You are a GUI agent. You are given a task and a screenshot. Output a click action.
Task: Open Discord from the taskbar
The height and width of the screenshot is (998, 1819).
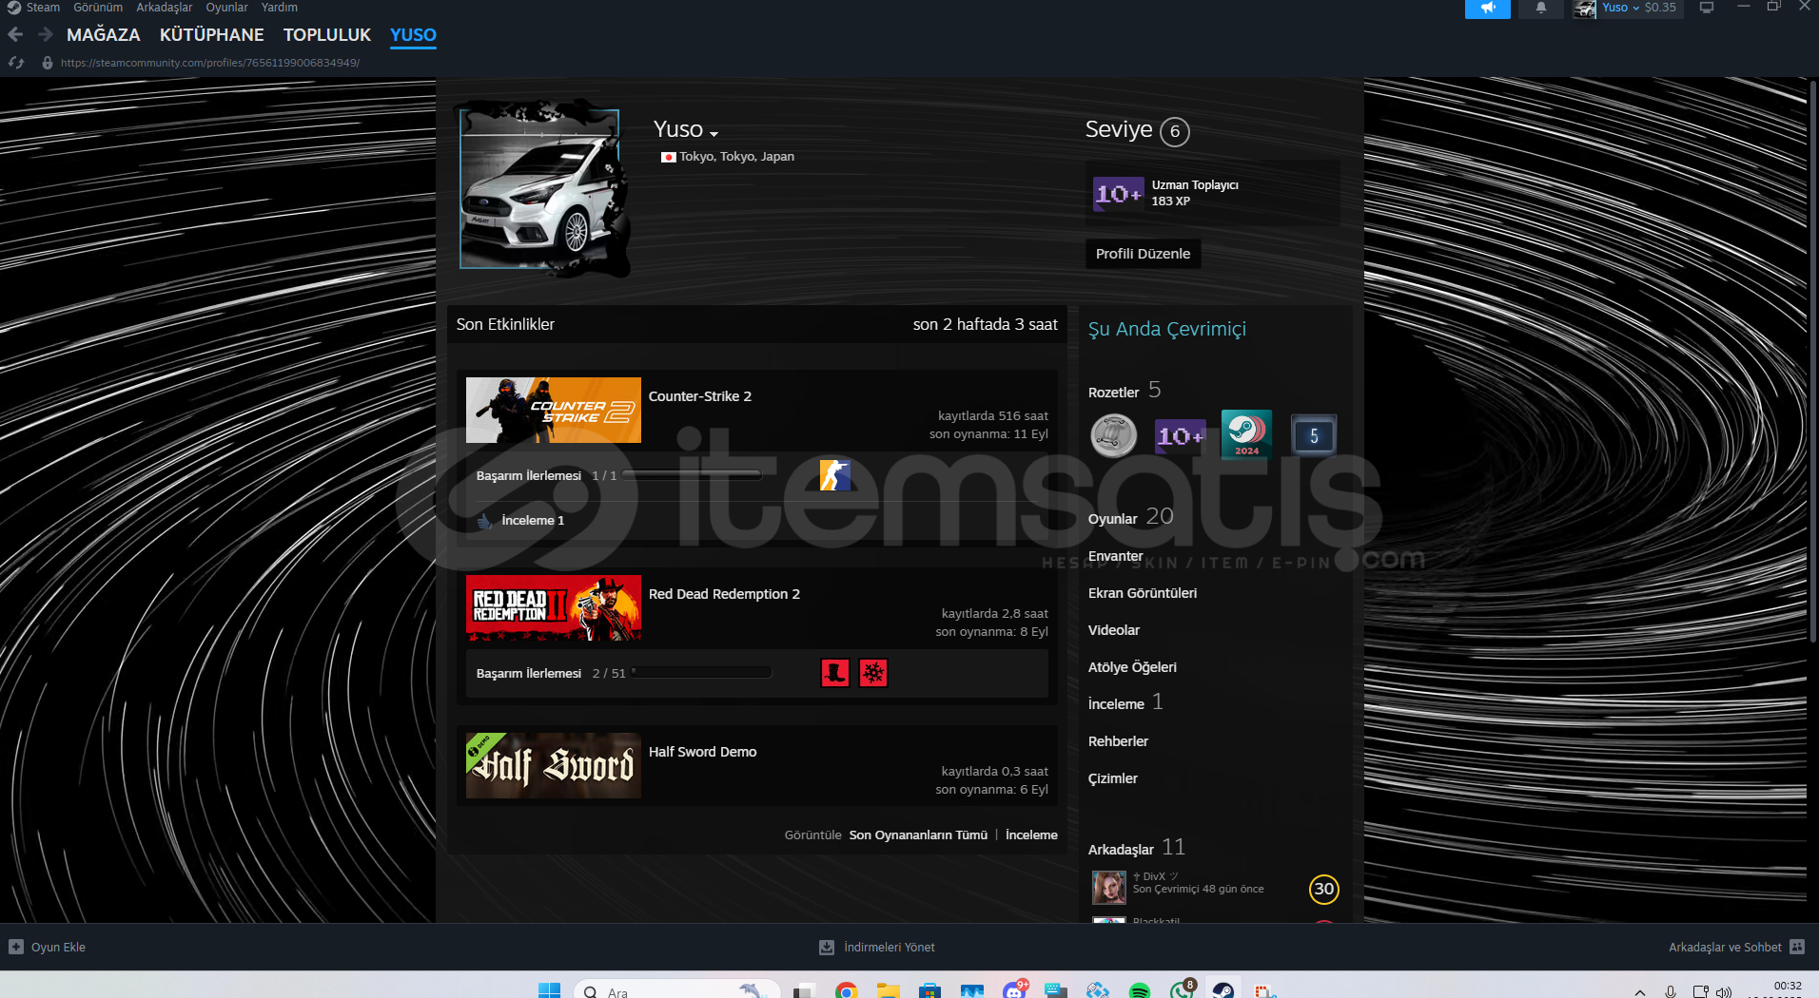click(1013, 990)
